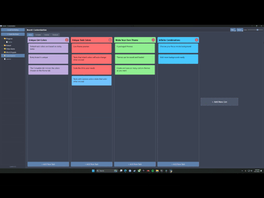The width and height of the screenshot is (264, 198).
Task: Click the UI scale slider handle
Action: [258, 30]
